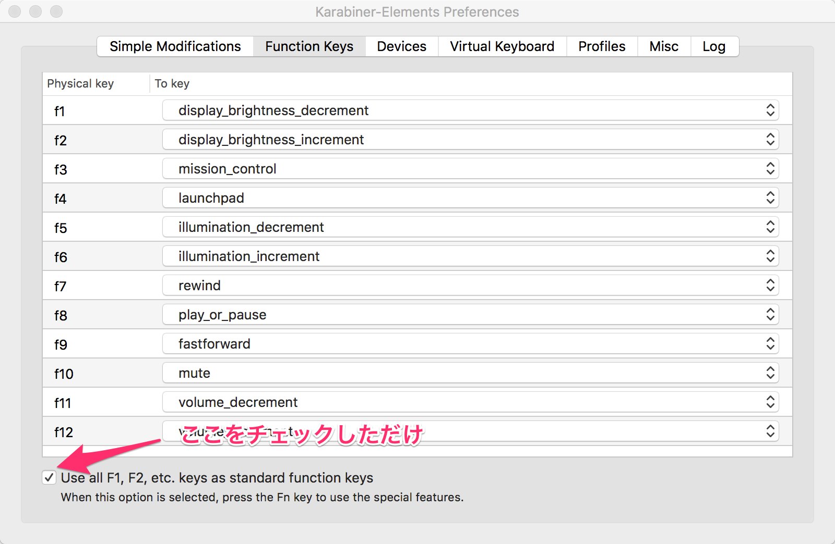Select the f10 physical key label
The width and height of the screenshot is (835, 544).
point(64,374)
